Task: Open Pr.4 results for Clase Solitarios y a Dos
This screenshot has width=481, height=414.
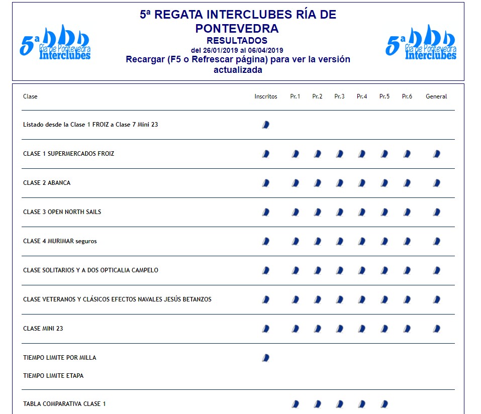Action: pos(362,270)
